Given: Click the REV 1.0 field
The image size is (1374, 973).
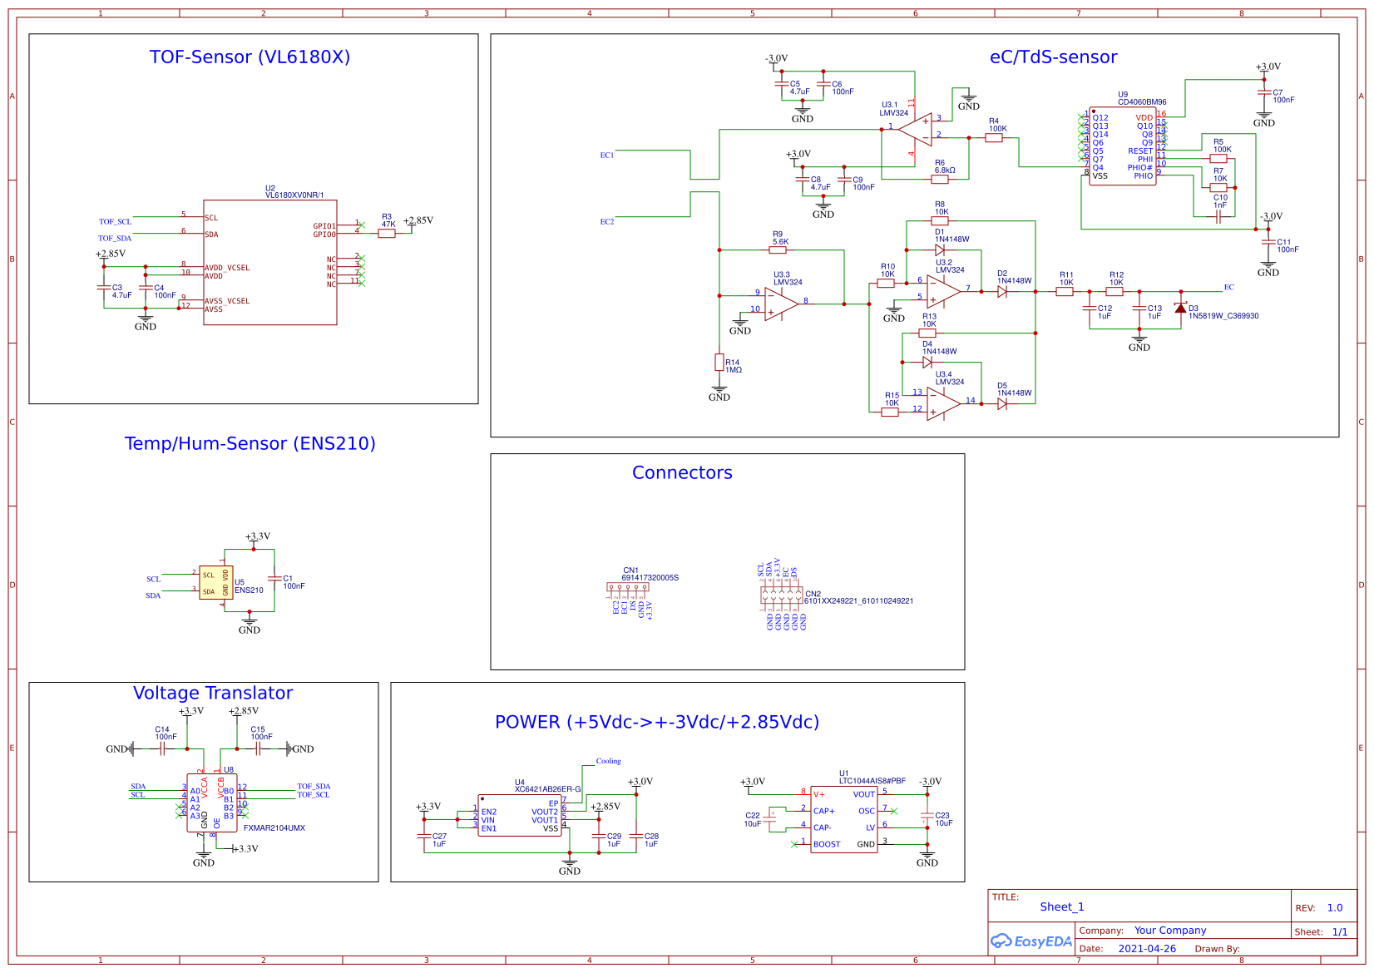Looking at the screenshot, I should (x=1335, y=907).
